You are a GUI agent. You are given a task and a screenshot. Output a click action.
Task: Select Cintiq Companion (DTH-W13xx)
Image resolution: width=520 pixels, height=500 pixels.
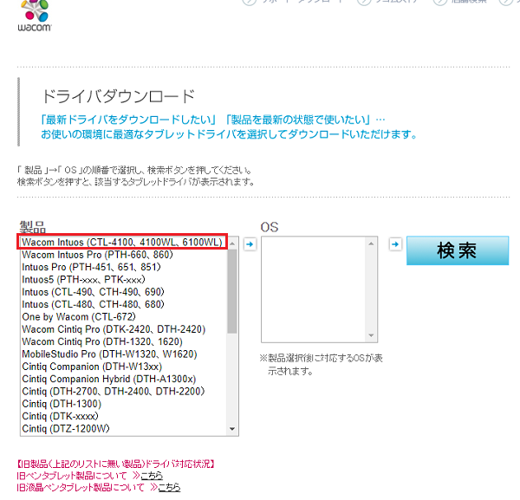[x=124, y=367]
